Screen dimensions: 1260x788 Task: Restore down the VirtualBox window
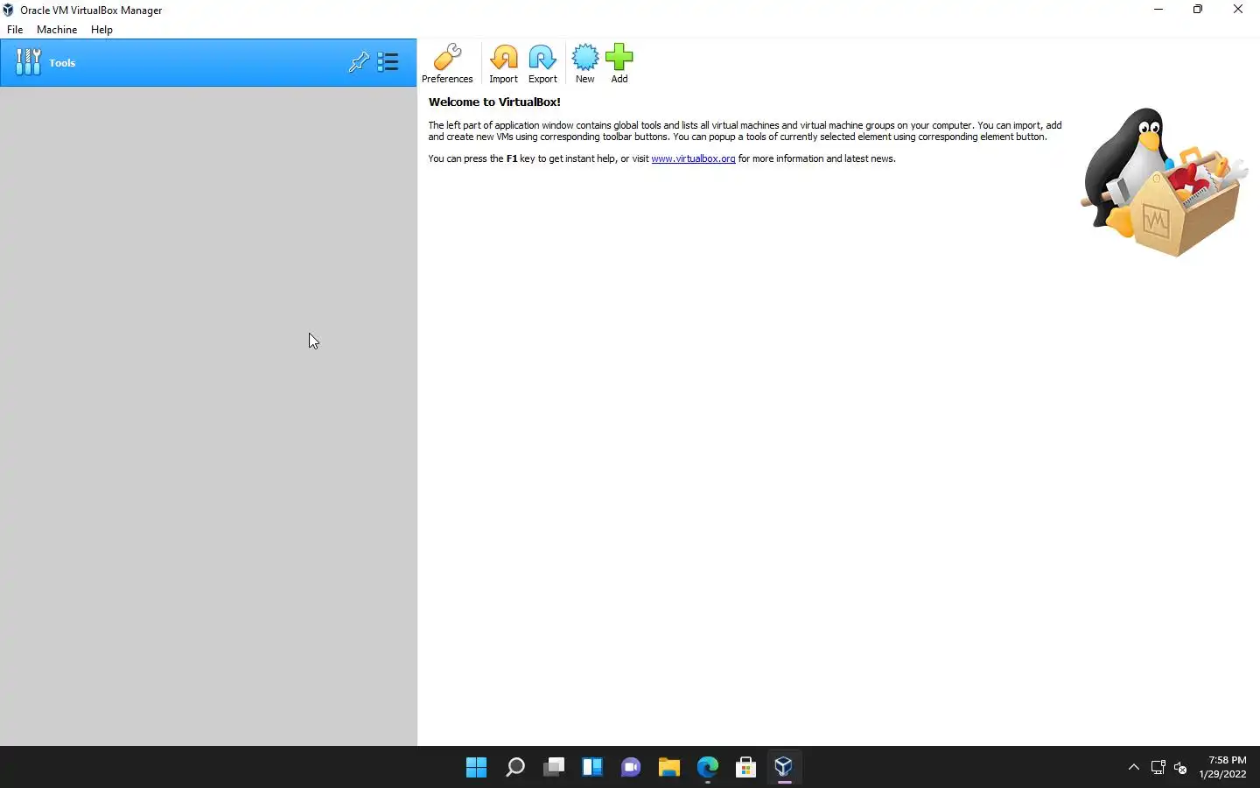coord(1198,10)
